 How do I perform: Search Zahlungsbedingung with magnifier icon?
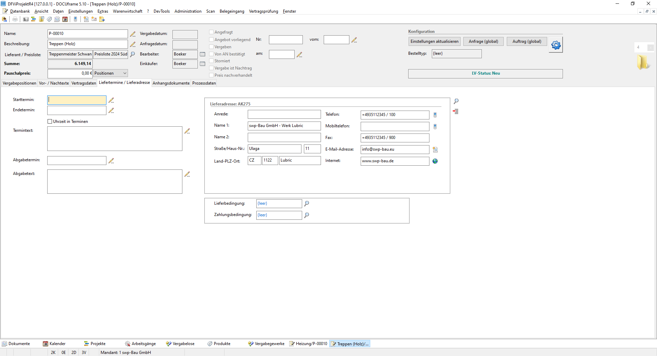(x=307, y=215)
